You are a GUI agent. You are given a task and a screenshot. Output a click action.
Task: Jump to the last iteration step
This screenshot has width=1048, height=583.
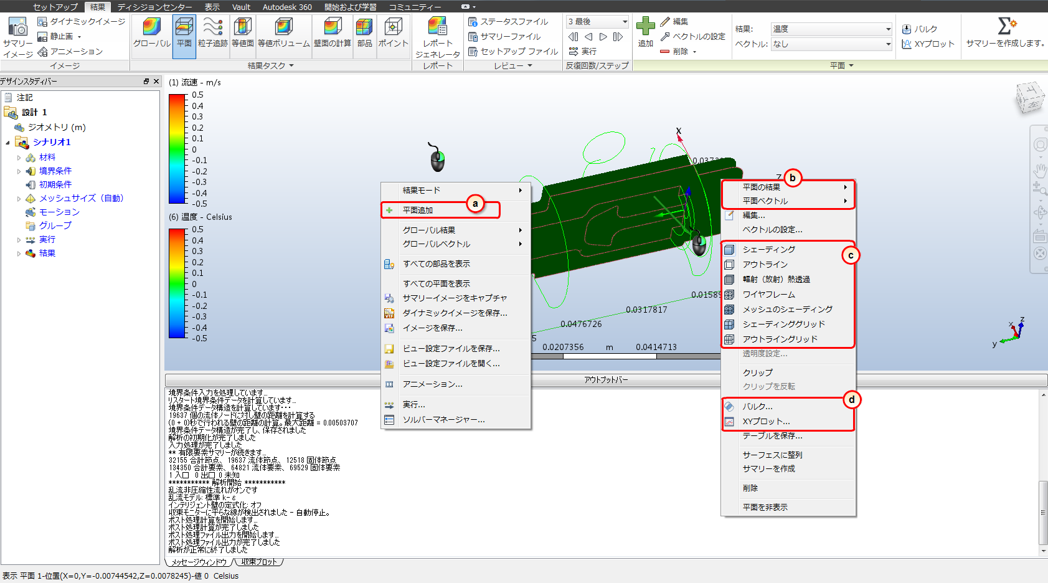[618, 37]
